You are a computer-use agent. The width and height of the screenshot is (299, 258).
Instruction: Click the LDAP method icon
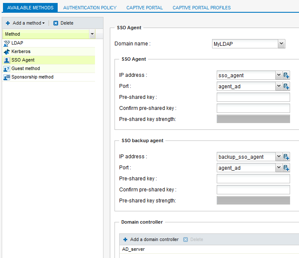tap(7, 43)
